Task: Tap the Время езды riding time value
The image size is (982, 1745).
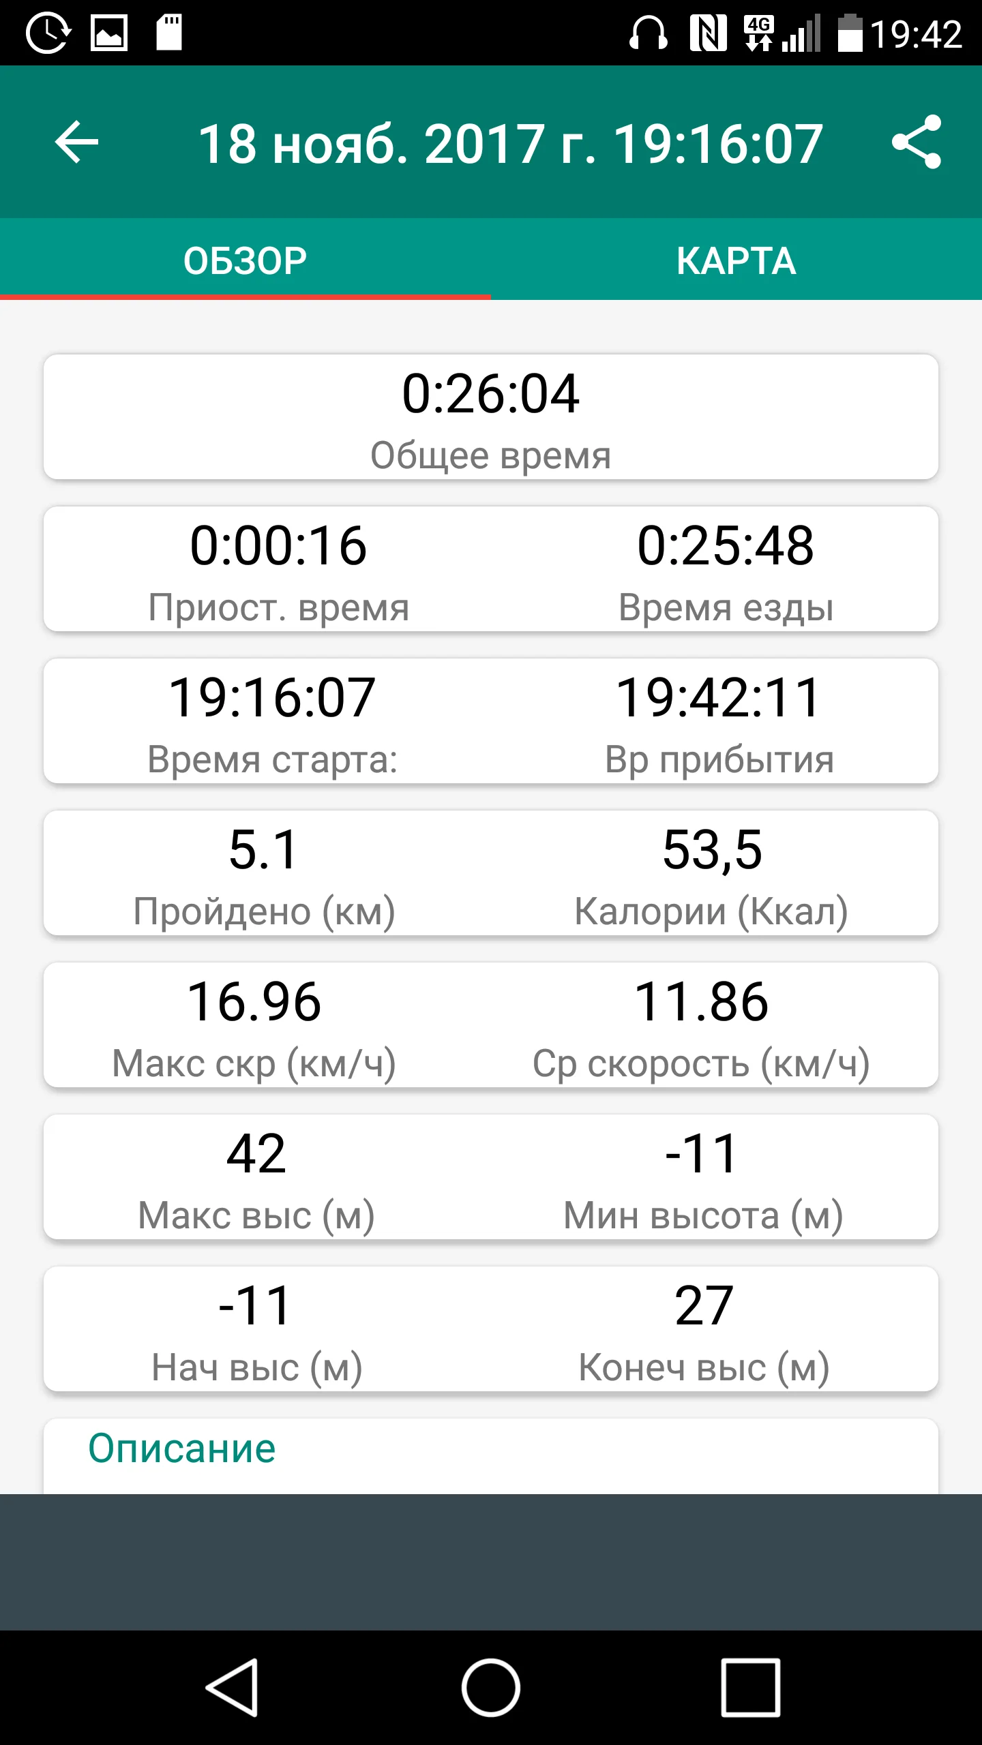Action: (726, 546)
